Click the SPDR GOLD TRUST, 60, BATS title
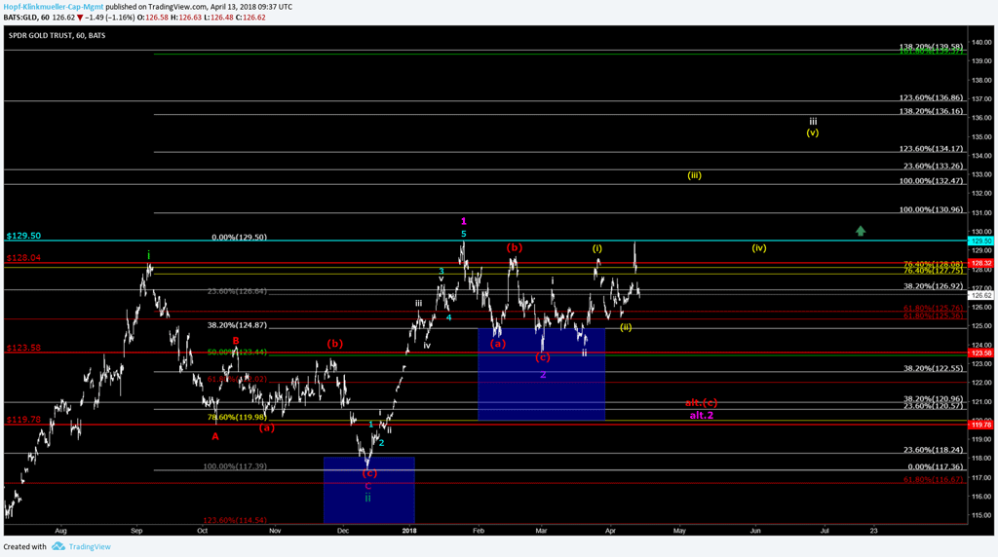Image resolution: width=998 pixels, height=557 pixels. pyautogui.click(x=58, y=36)
